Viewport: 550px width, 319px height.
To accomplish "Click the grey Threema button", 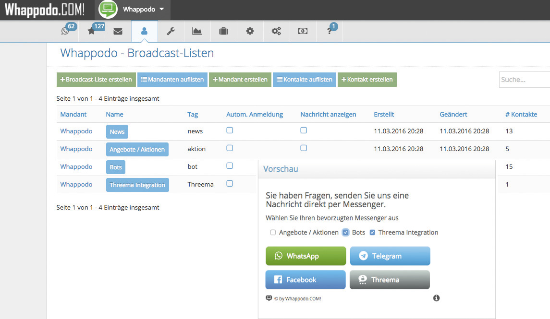I will click(x=390, y=280).
